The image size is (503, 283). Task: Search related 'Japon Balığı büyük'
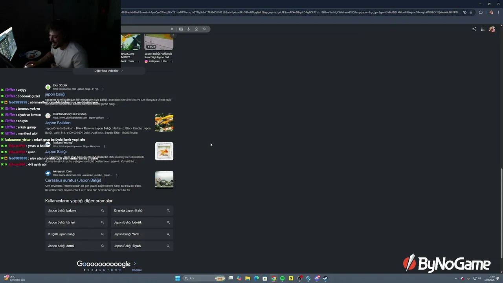click(x=142, y=222)
